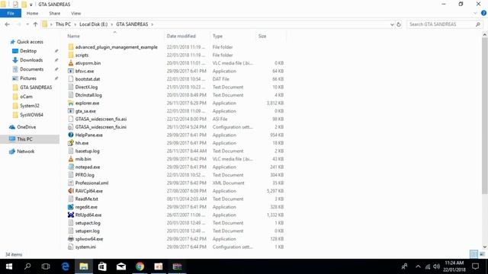Open Desktop in the navigation pane
Viewport: 488px width, 274px height.
pyautogui.click(x=28, y=51)
